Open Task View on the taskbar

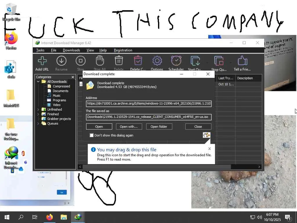[x=35, y=217]
